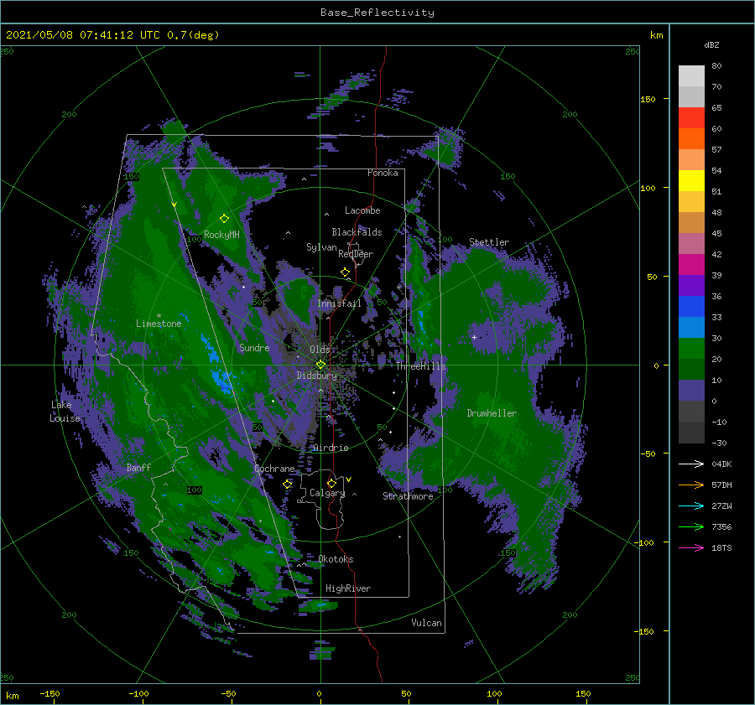Click the Lacombe label
755x705 pixels.
coord(362,210)
